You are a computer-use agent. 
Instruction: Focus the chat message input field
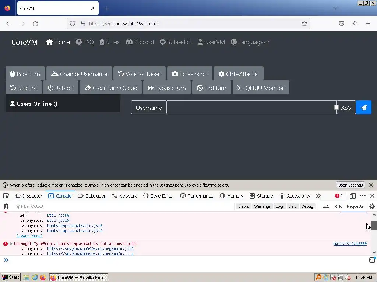click(251, 107)
